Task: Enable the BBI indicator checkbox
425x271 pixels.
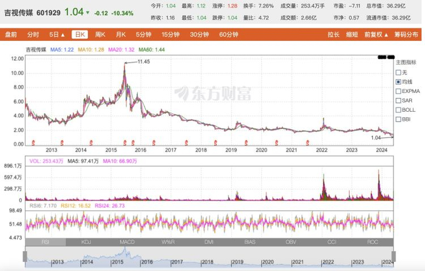Action: click(398, 119)
